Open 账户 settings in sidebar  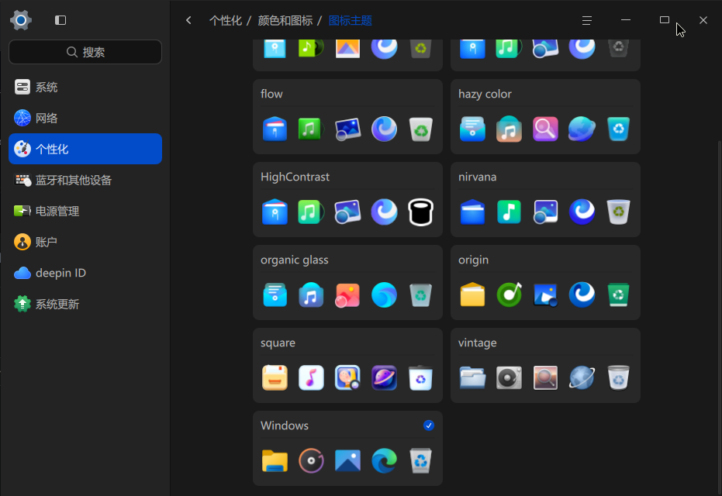[x=85, y=242]
